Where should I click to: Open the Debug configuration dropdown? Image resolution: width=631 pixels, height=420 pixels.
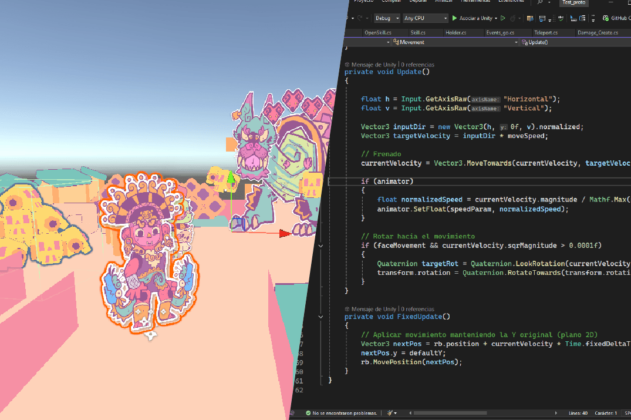[386, 18]
